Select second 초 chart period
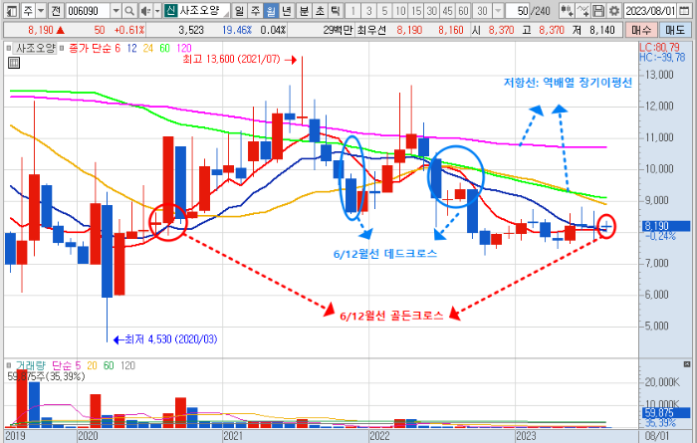 coord(320,10)
